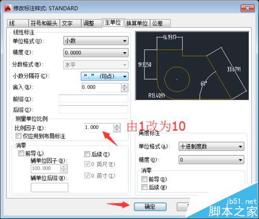The width and height of the screenshot is (259, 219).
Task: Toggle linear 后续(T) zero suppression checkbox
Action: pos(87,154)
